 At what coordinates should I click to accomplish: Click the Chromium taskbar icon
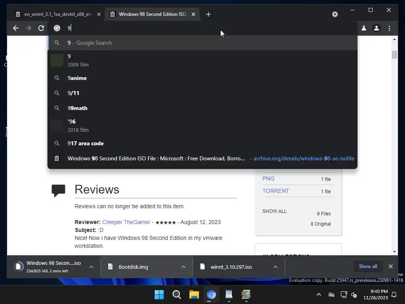tap(211, 294)
